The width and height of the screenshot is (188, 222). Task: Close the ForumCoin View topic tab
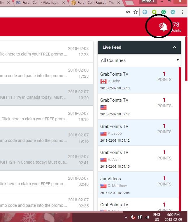click(x=64, y=3)
